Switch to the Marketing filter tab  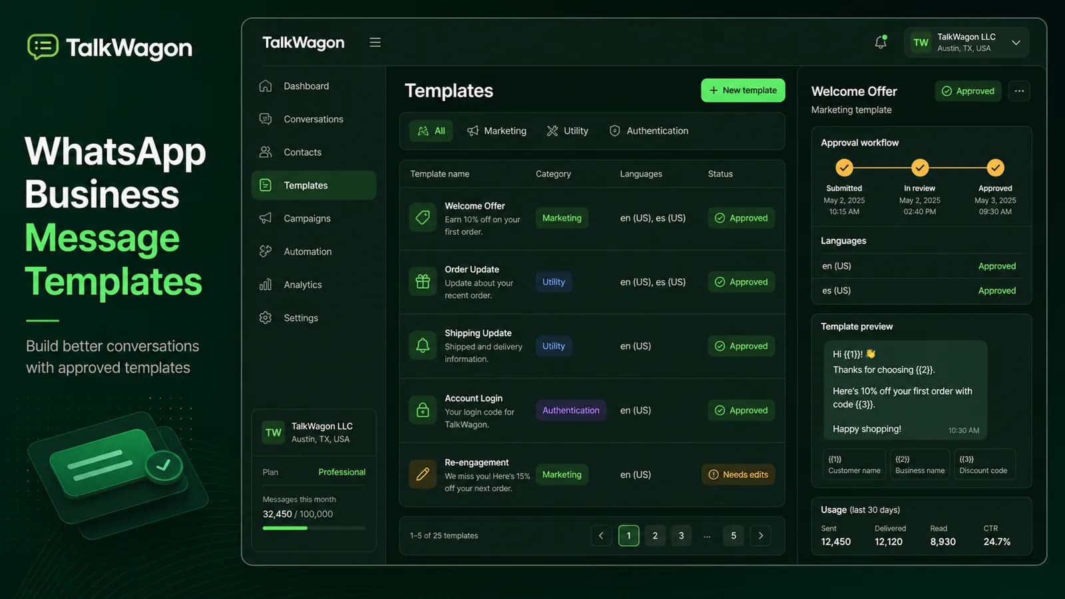[497, 131]
